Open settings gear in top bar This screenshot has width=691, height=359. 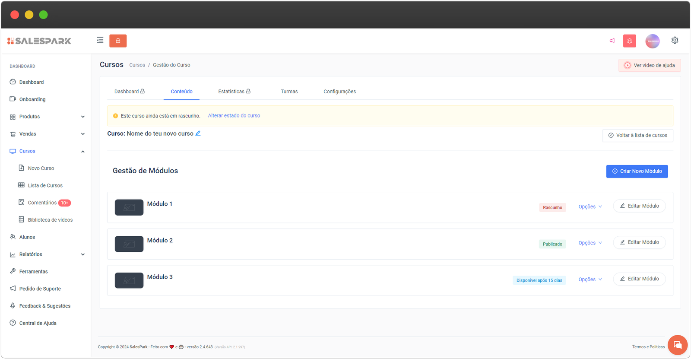(x=675, y=40)
